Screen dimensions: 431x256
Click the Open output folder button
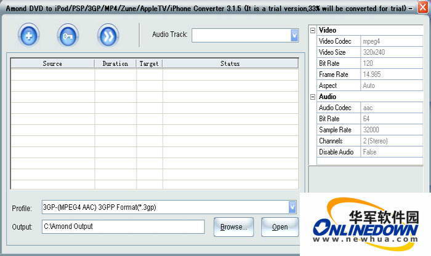280,227
